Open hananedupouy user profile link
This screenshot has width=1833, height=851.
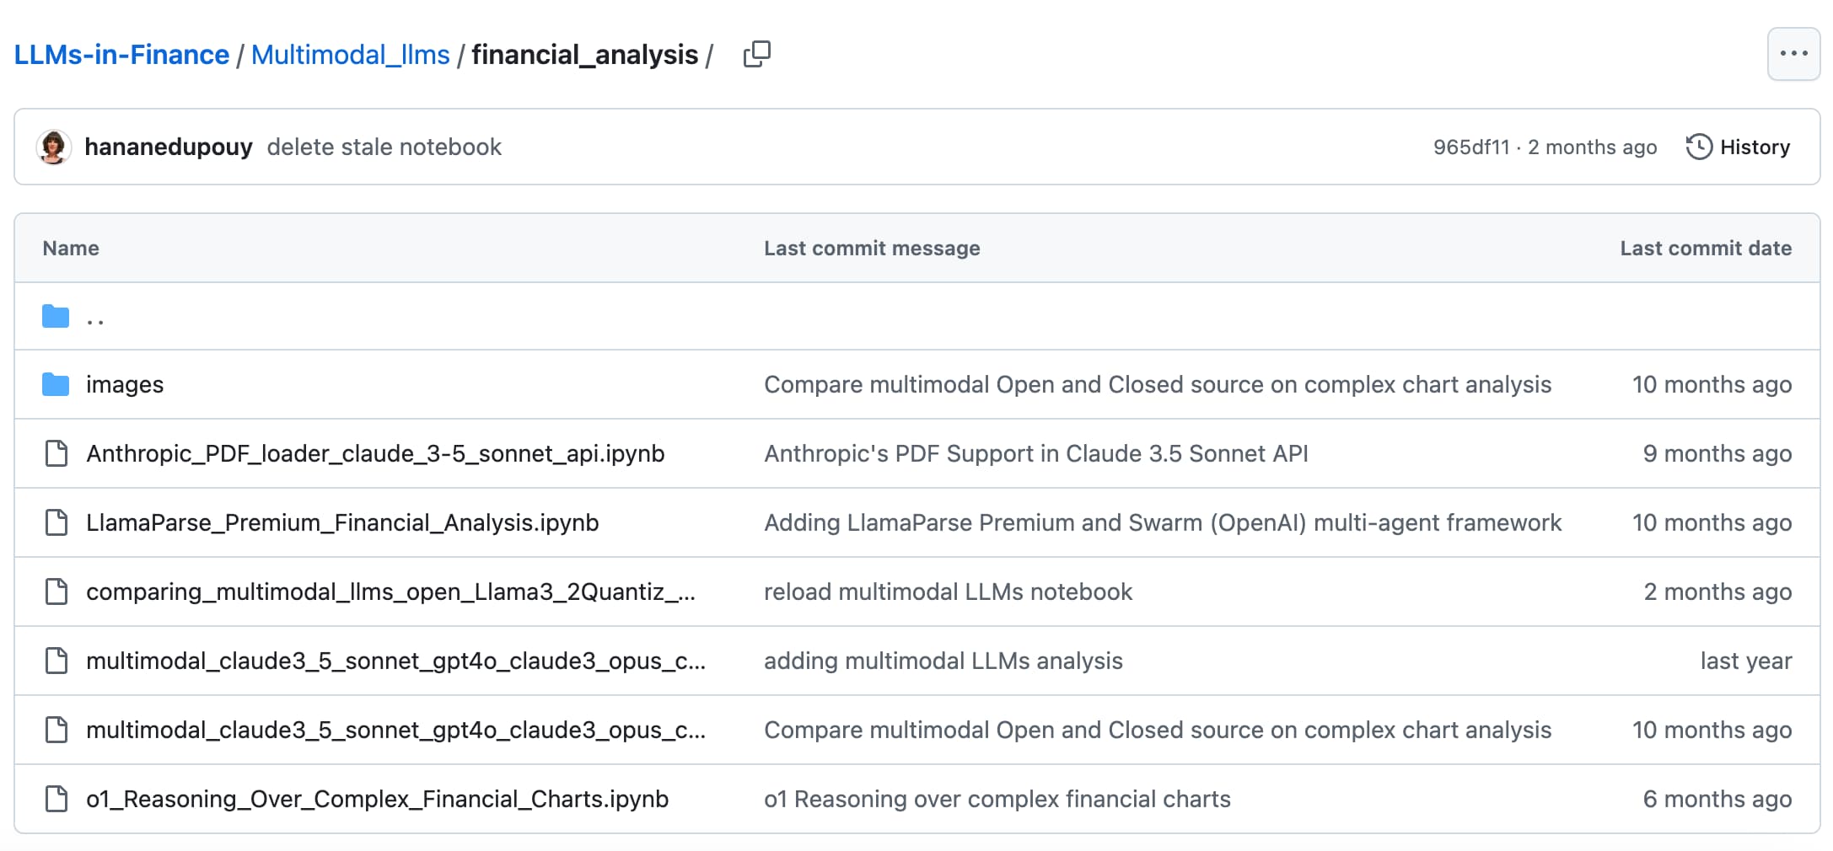(169, 147)
